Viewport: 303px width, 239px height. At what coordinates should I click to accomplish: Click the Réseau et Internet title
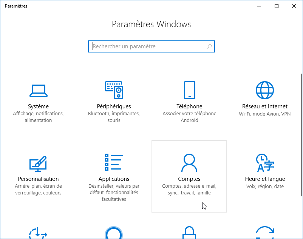[x=265, y=106]
